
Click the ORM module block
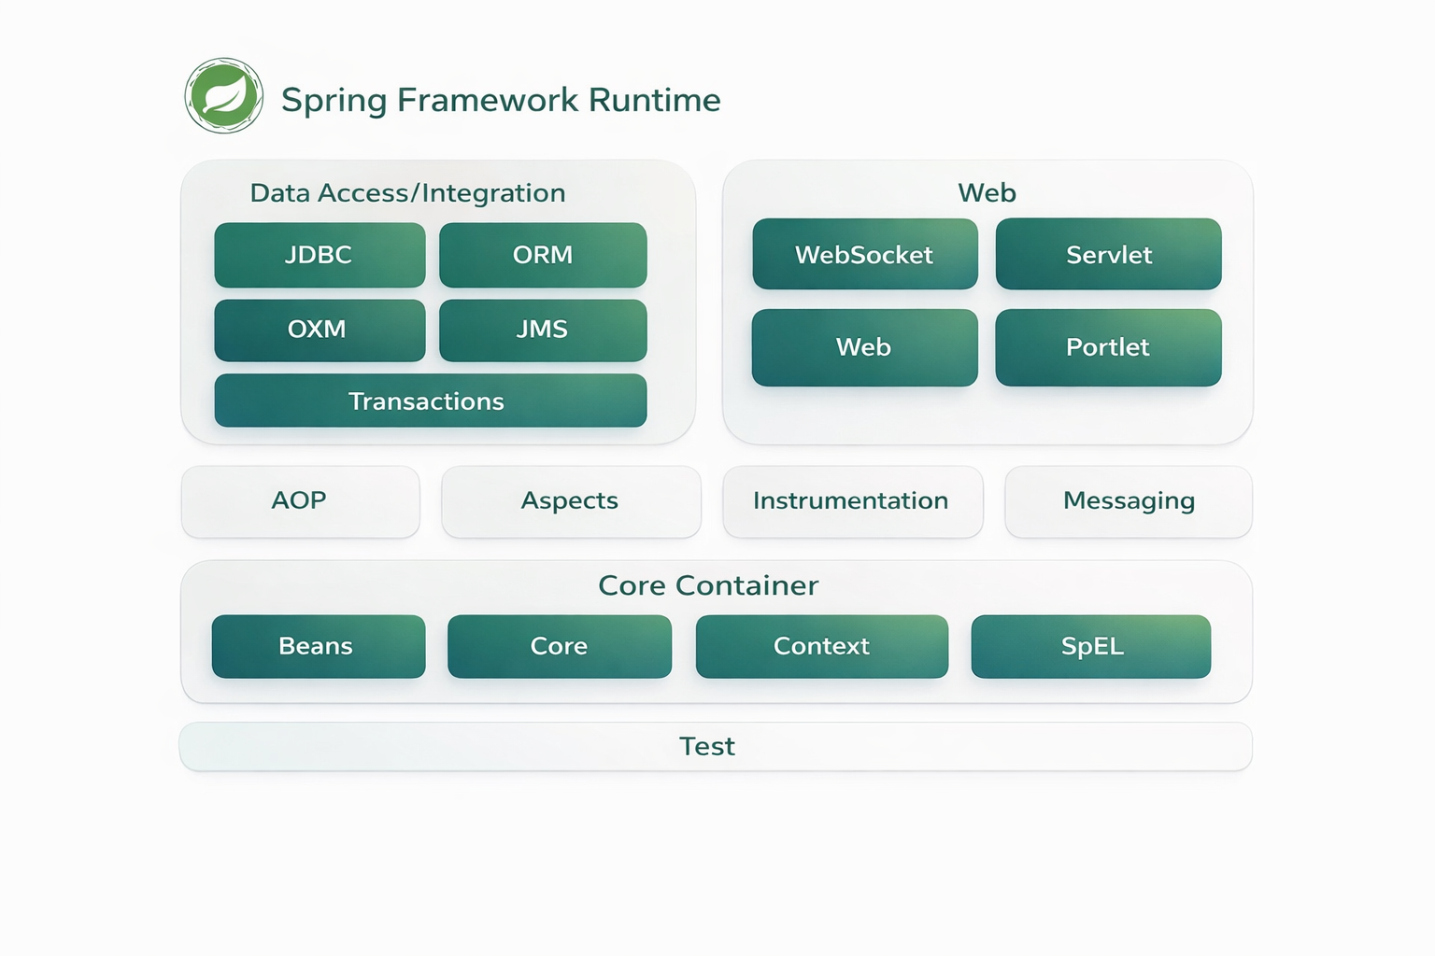(543, 255)
